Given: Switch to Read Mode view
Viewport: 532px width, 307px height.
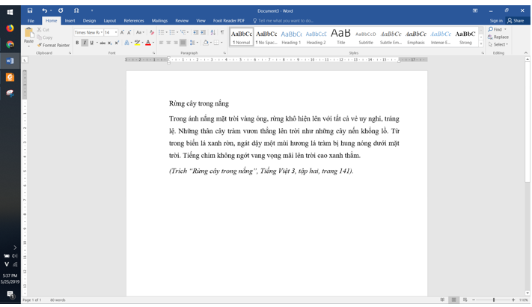Looking at the screenshot, I should (442, 300).
